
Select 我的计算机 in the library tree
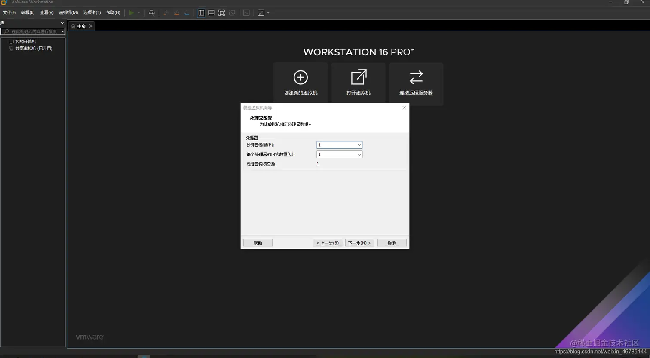26,42
